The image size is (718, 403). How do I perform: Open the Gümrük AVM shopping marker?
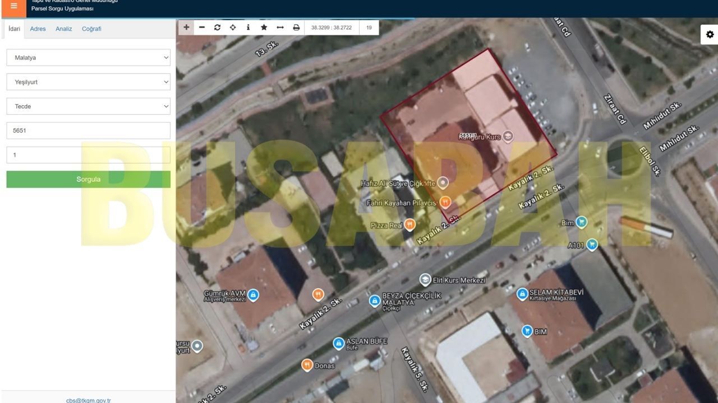(253, 294)
